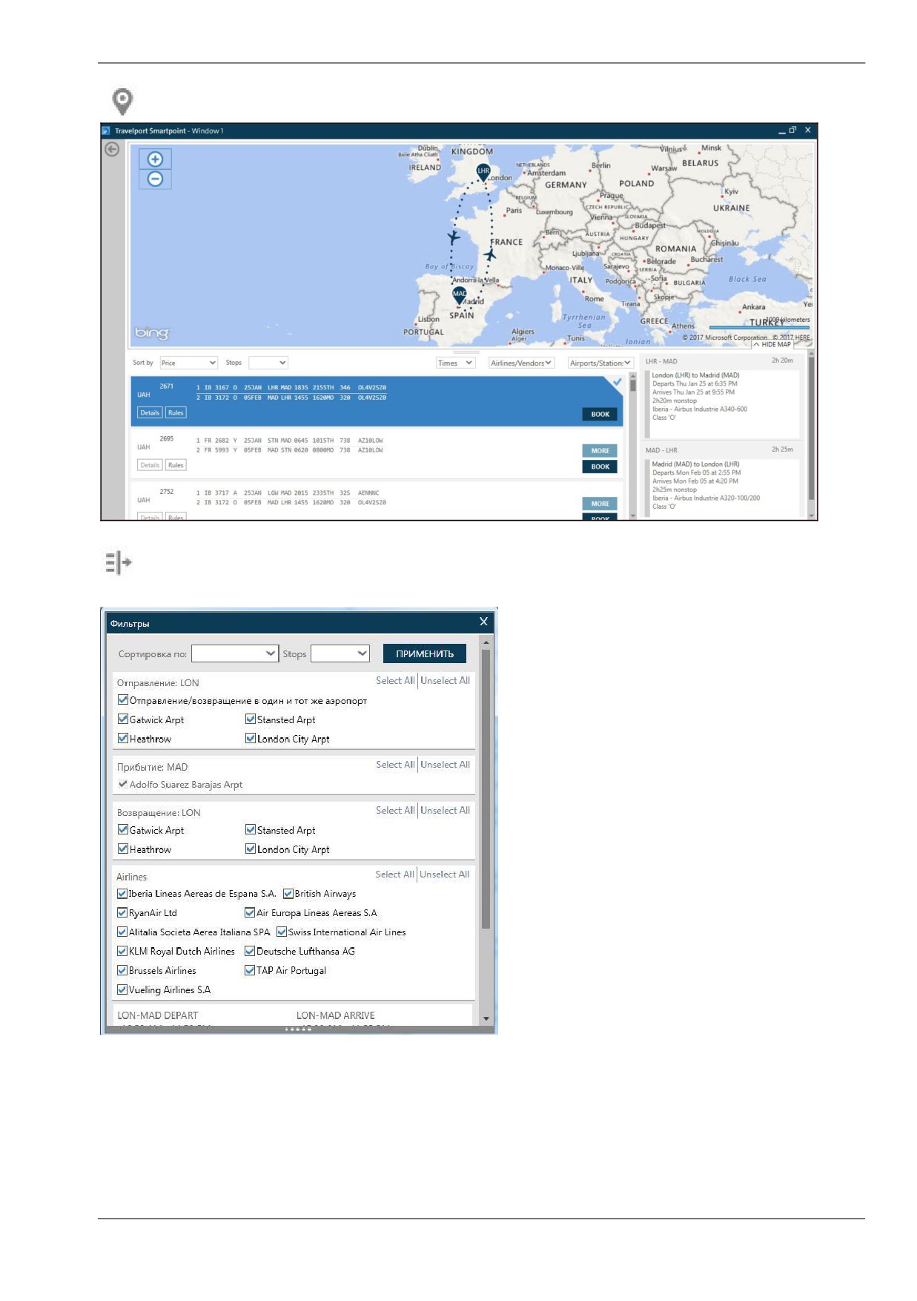Screen dimensions: 917x1301
Task: Click the ПРИМЕНИТЬ button
Action: click(x=425, y=653)
